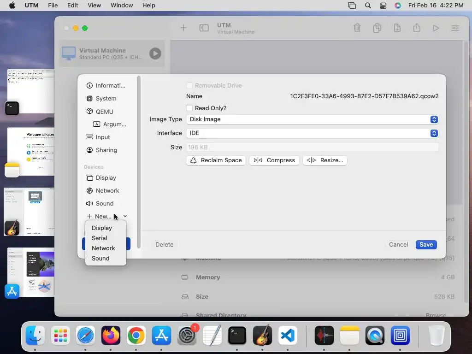Click the clone VM icon in toolbar
Screen dimensions: 472x354
click(x=377, y=28)
